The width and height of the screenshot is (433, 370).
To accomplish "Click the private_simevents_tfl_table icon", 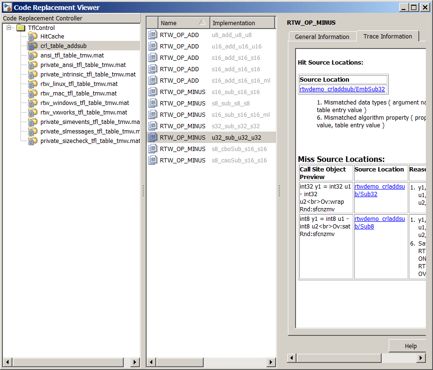I will [32, 122].
